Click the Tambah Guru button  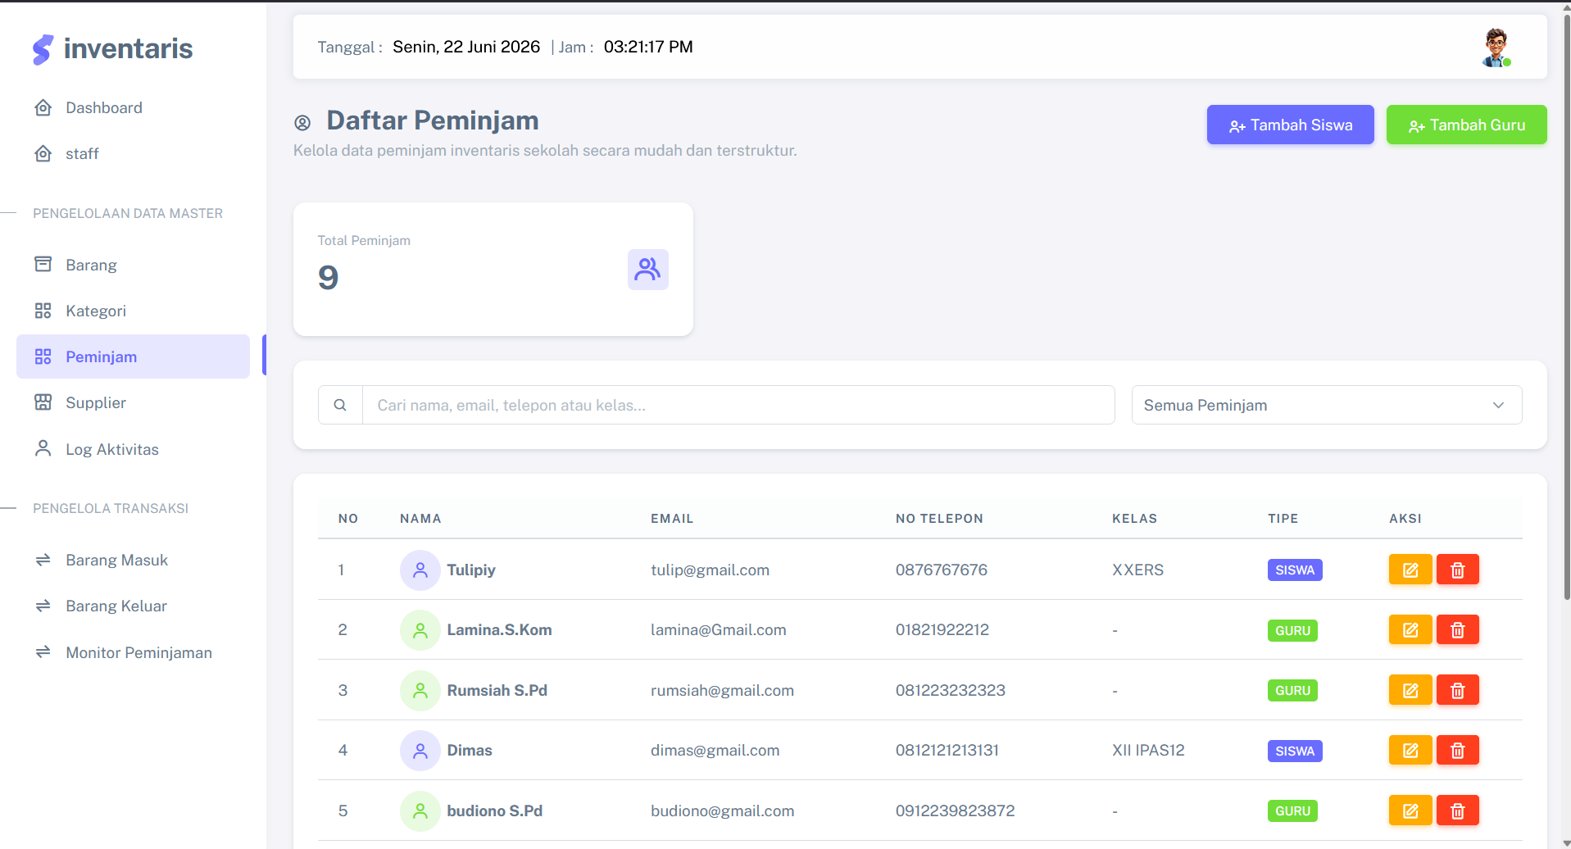point(1466,125)
